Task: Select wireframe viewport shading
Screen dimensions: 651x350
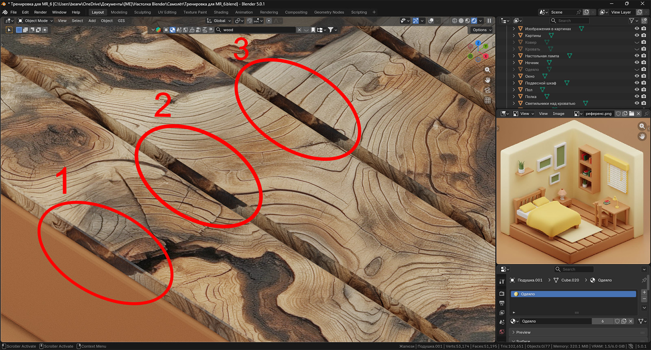Action: click(454, 21)
